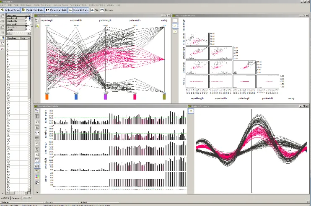Click the seventh icon in Permutation Matrix toolbar
Image resolution: width=311 pixels, height=206 pixels.
pos(37,144)
